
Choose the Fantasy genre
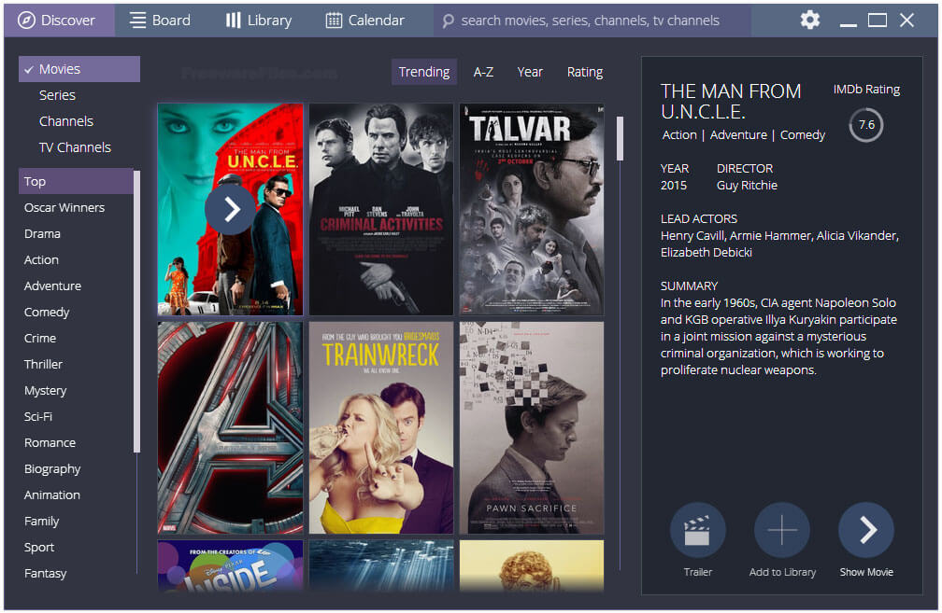click(45, 574)
